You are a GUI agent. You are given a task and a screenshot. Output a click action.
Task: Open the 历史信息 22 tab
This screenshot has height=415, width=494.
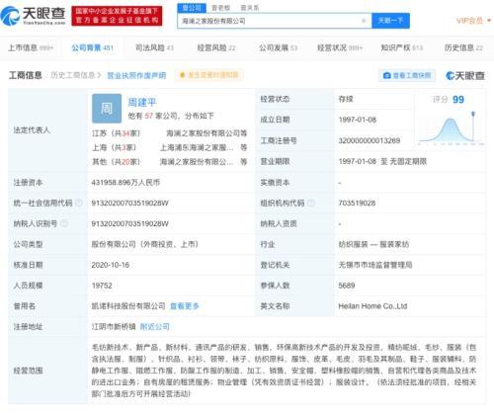[x=463, y=47]
